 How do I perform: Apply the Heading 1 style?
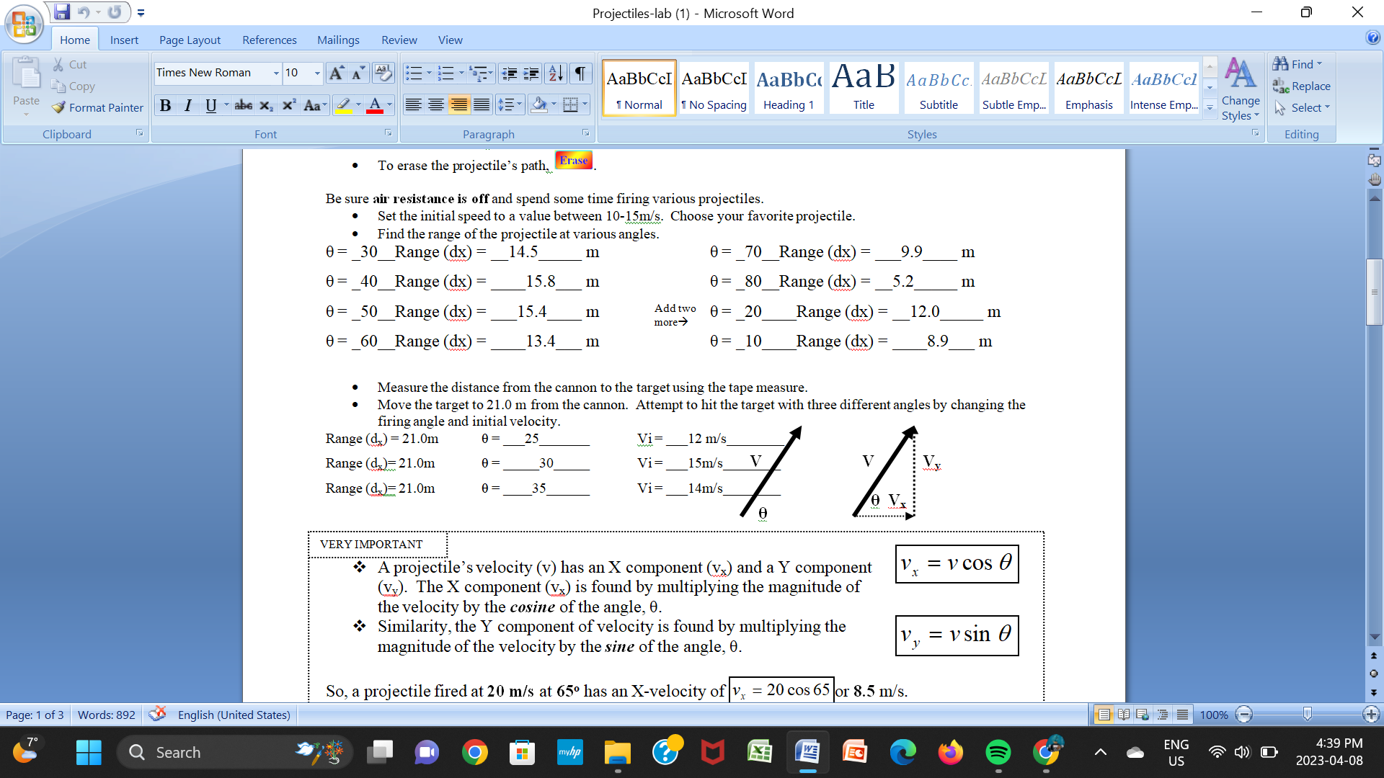pyautogui.click(x=789, y=86)
